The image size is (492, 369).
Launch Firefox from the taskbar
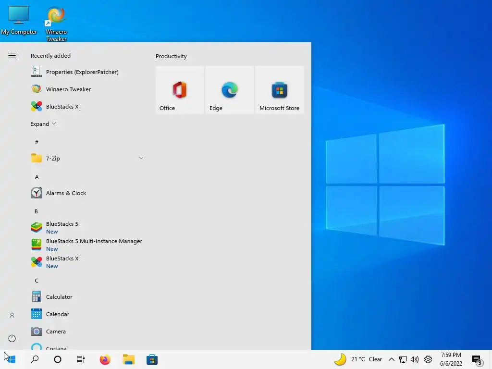(105, 359)
